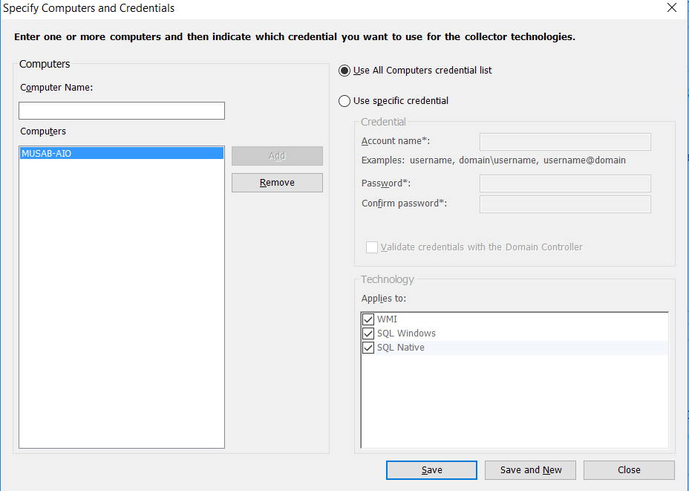Click the Password input box
This screenshot has height=491, width=689.
coord(565,183)
